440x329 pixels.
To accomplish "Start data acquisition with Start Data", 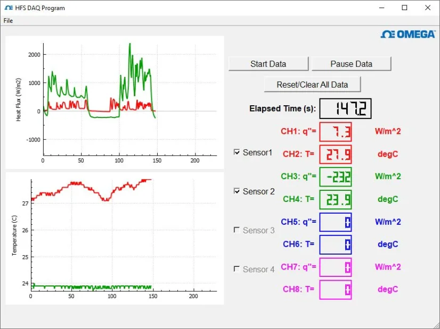I will click(x=268, y=64).
